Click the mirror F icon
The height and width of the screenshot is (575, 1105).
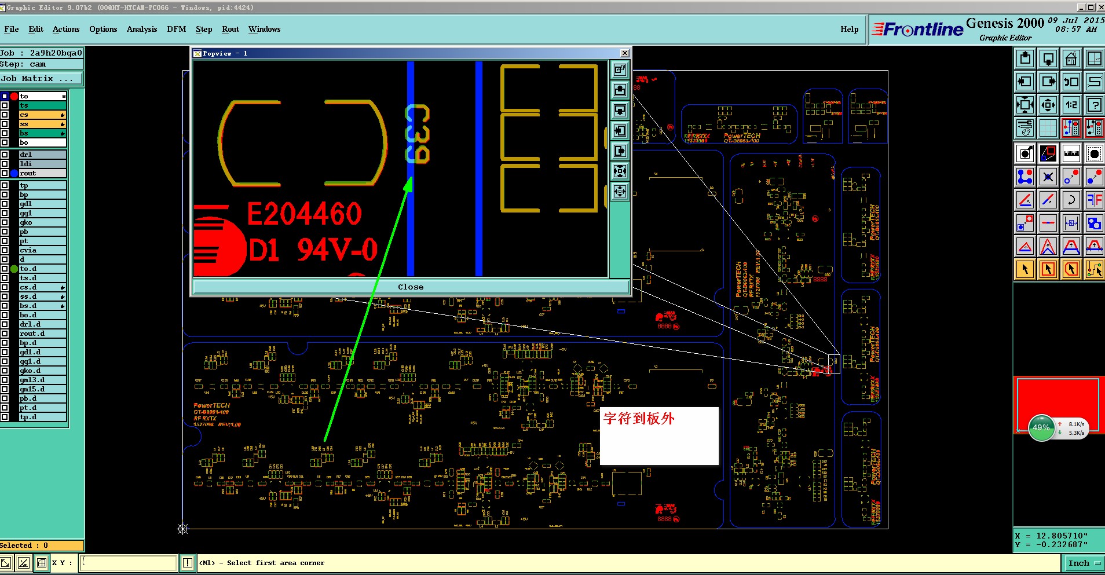[x=1095, y=200]
